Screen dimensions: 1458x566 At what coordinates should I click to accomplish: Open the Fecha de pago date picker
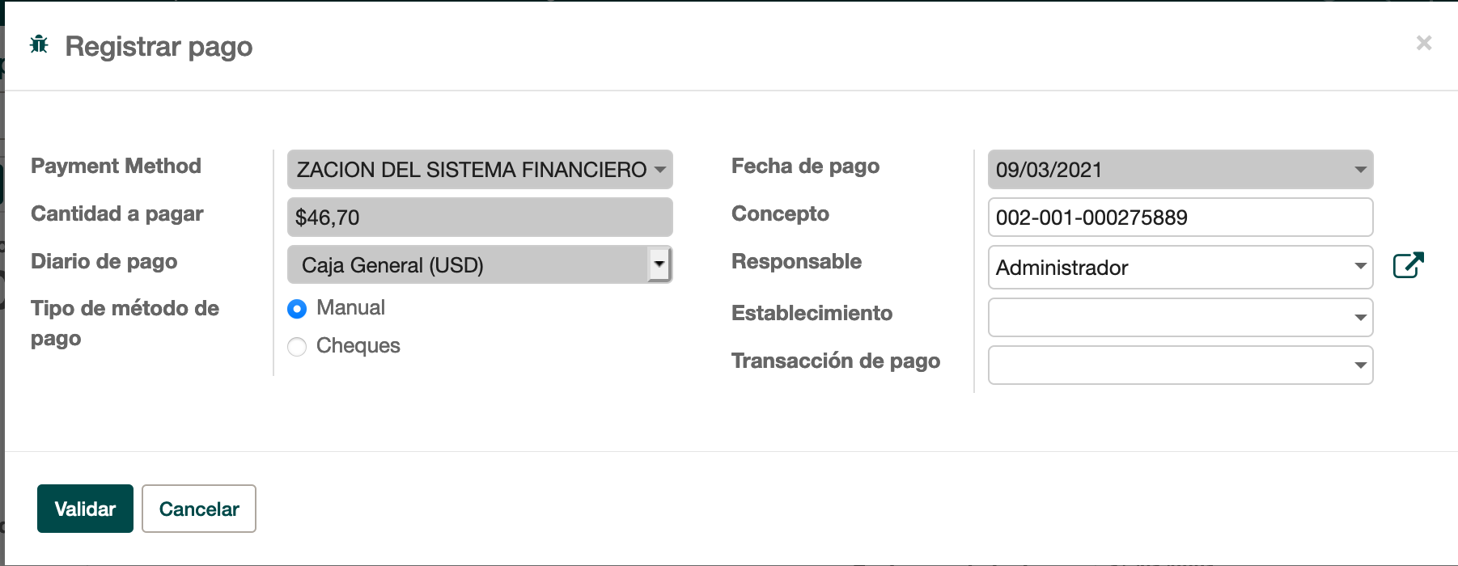[x=1360, y=170]
